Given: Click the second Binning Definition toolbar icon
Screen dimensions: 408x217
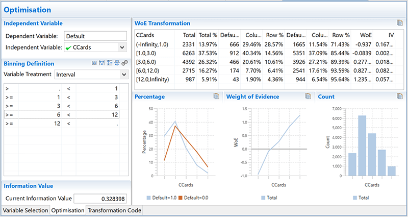Looking at the screenshot, I should (102, 63).
